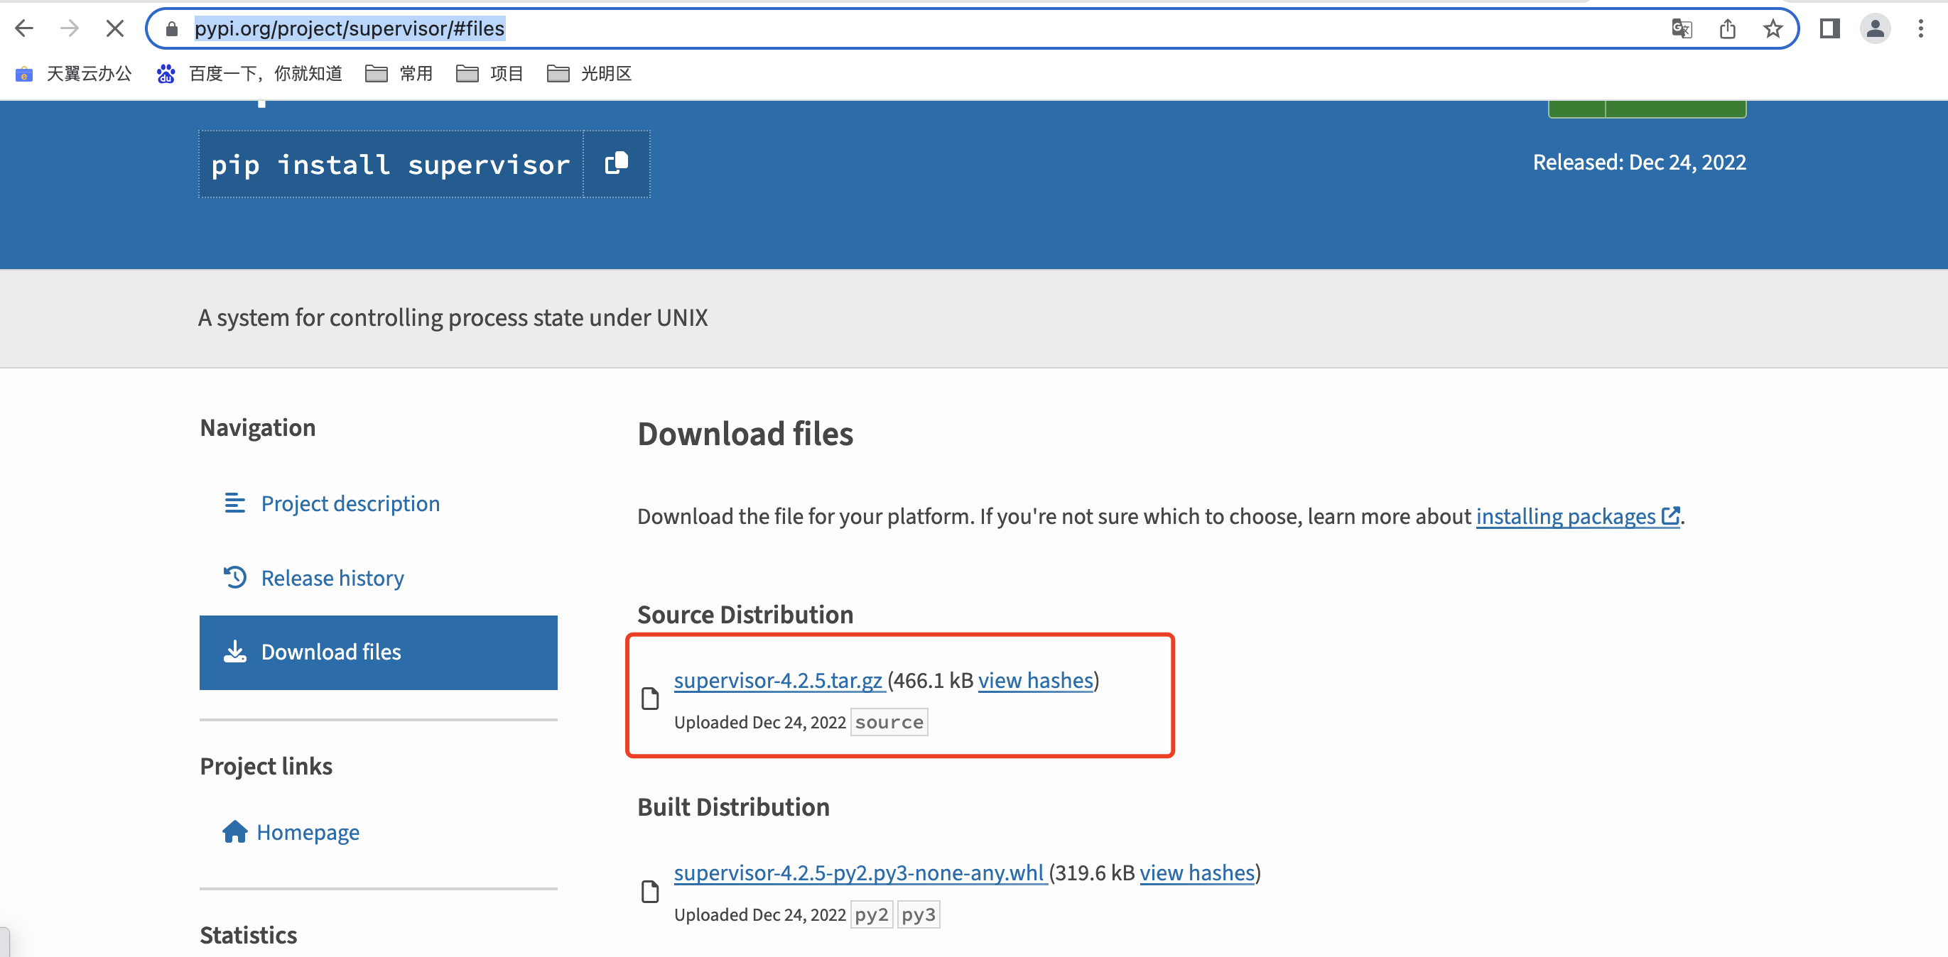Image resolution: width=1948 pixels, height=957 pixels.
Task: Go back to previous page
Action: (24, 28)
